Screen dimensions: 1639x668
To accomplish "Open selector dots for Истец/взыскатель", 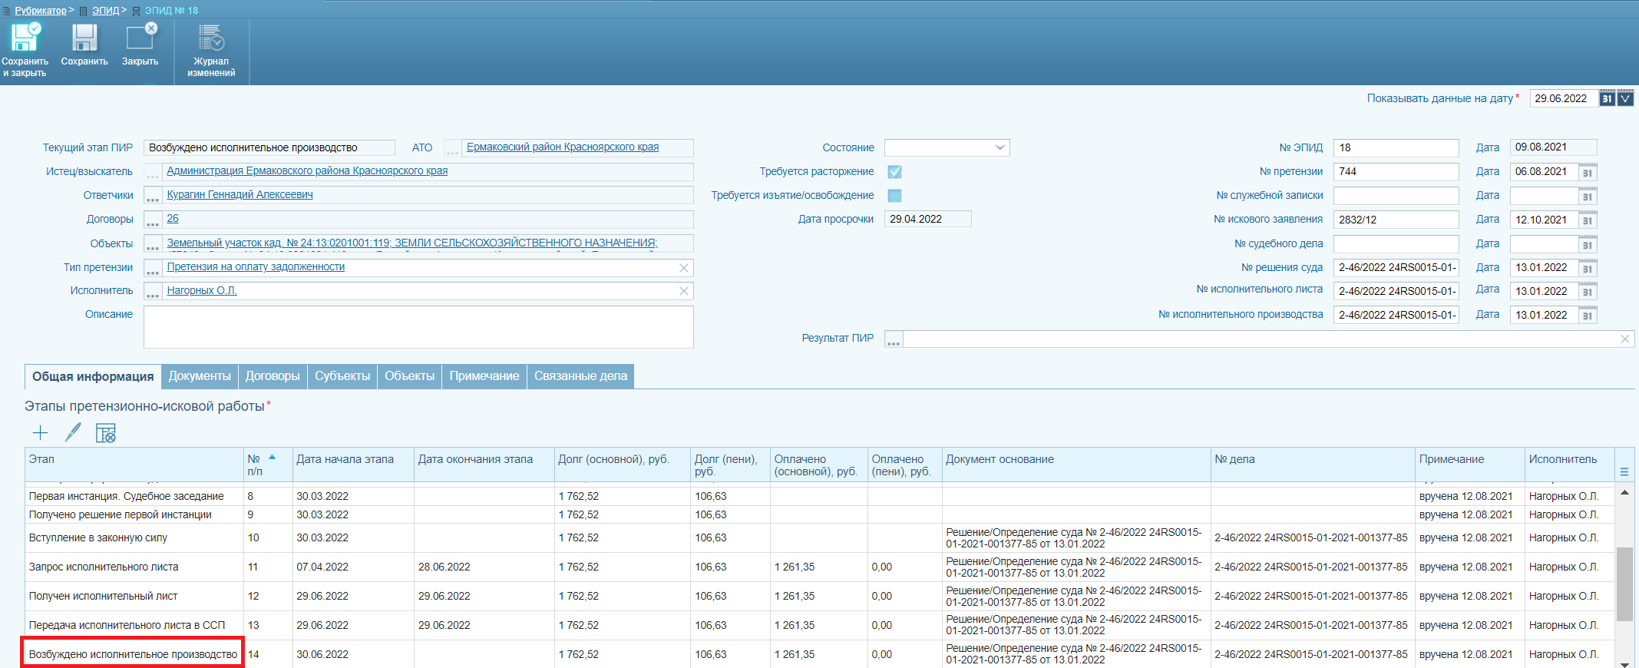I will tap(153, 172).
